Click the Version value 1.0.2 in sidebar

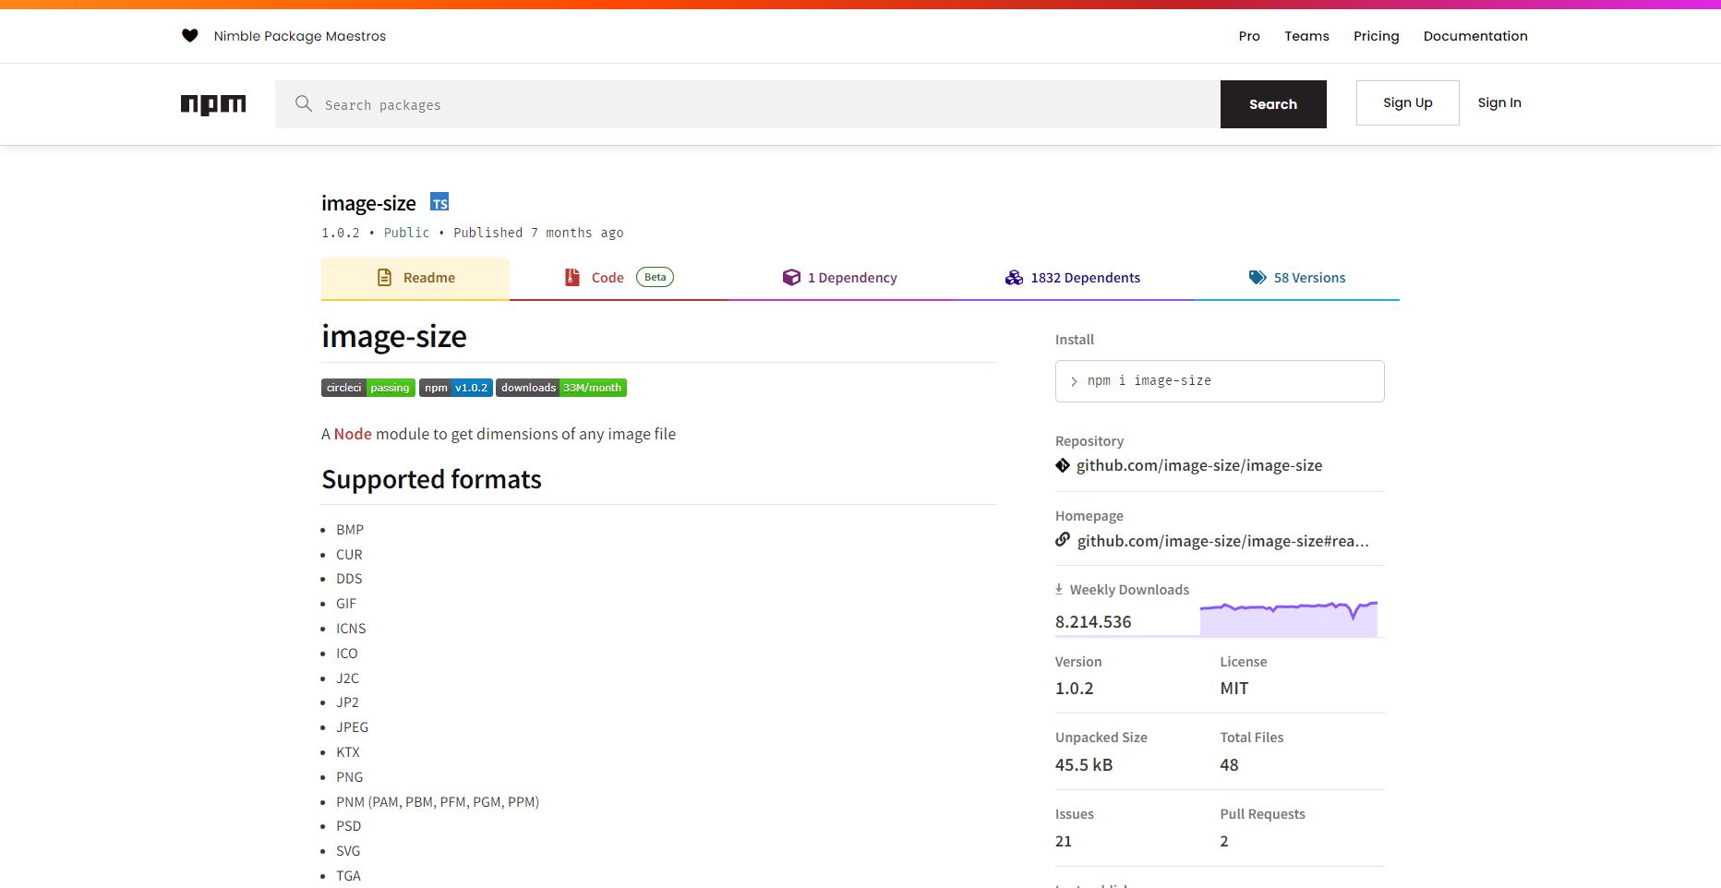[x=1074, y=689]
